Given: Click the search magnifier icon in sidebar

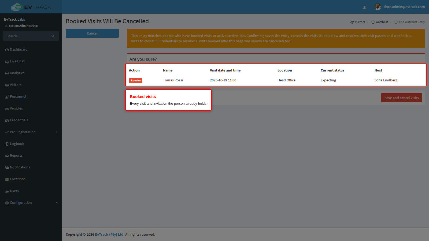Looking at the screenshot, I should [53, 36].
